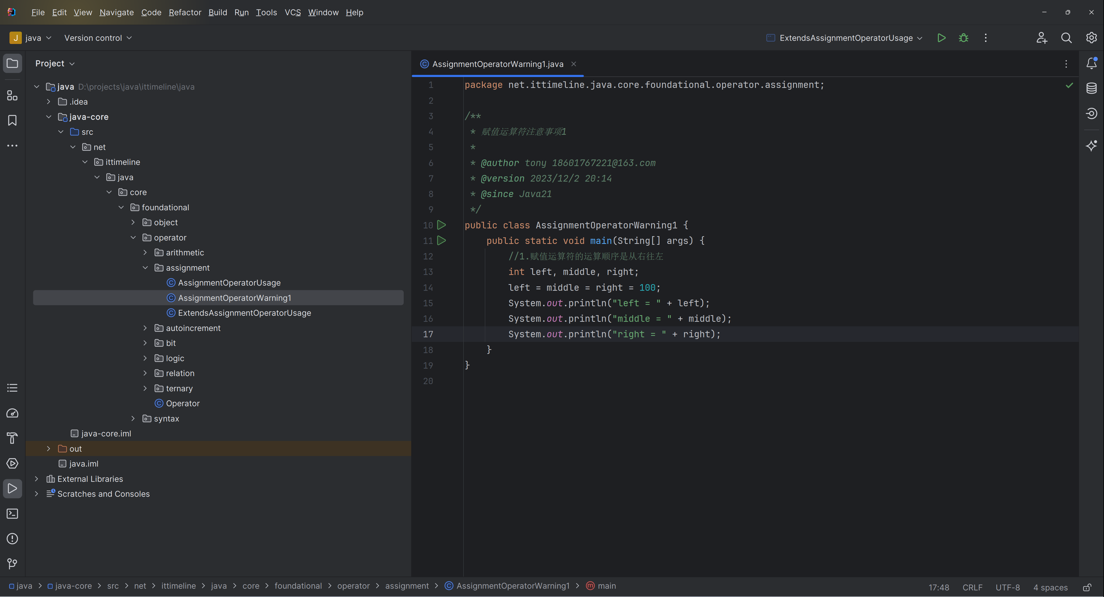Debug ExtendsAssignmentOperatorUsage with the bug icon

(x=964, y=38)
